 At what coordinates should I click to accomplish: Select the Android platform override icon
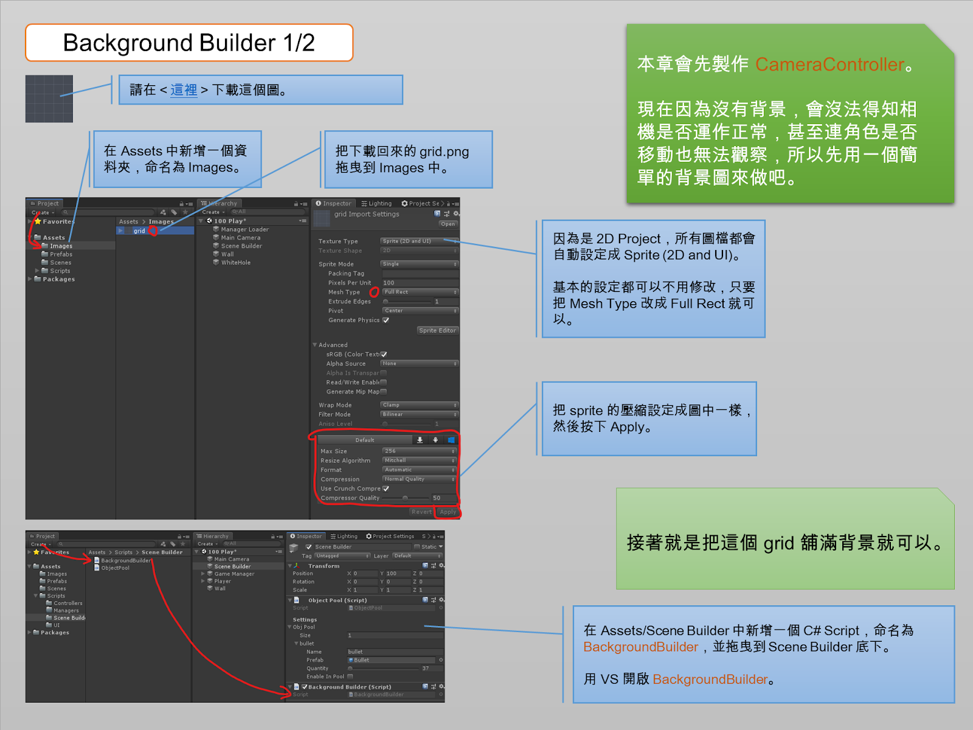pyautogui.click(x=435, y=440)
